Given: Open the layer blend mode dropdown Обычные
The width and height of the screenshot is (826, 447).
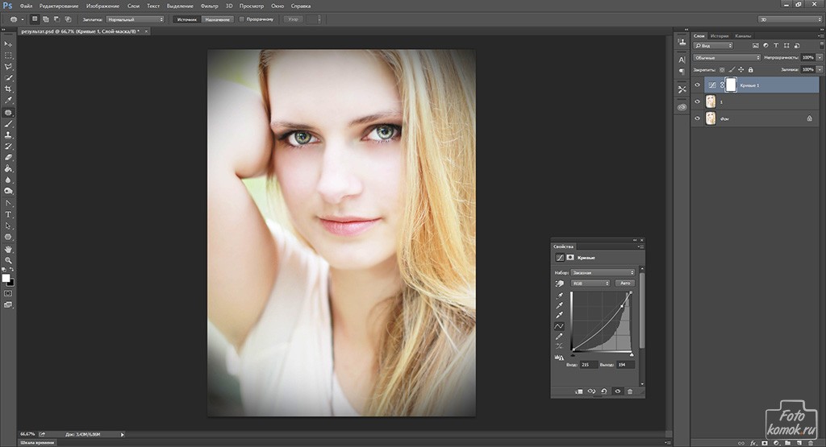Looking at the screenshot, I should click(727, 58).
